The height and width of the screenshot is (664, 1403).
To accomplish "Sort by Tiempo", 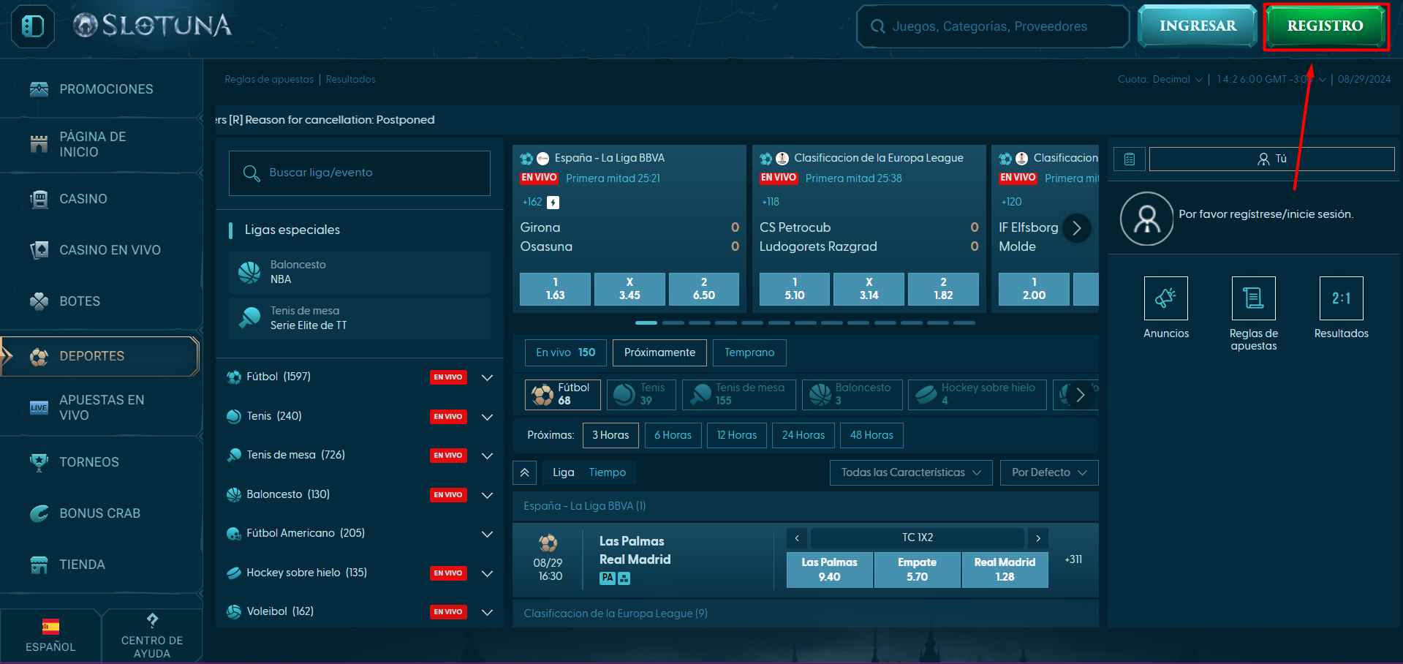I will click(x=608, y=472).
